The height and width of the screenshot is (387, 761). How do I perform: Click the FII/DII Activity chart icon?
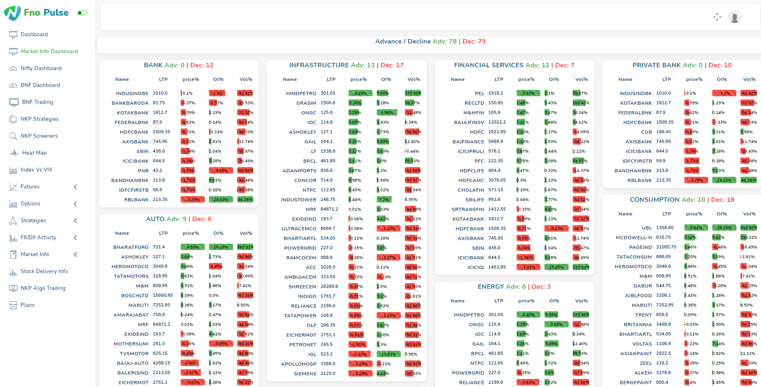coord(13,238)
